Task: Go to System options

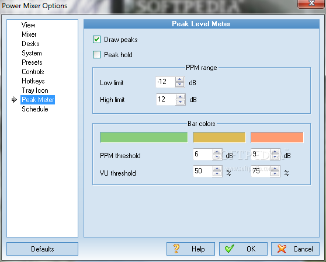Action: 32,53
